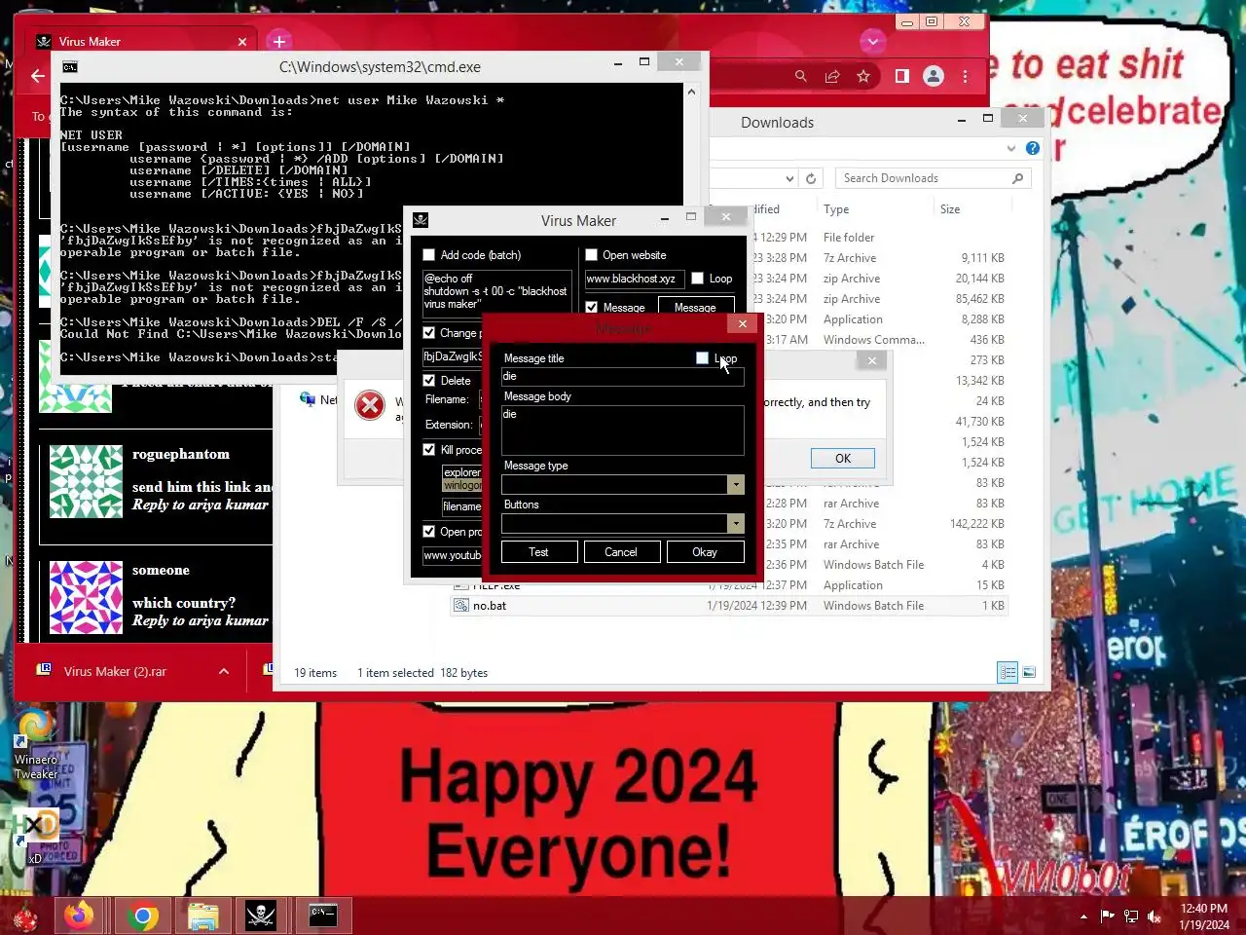The image size is (1246, 935).
Task: Uncheck the Delete checkbox
Action: pos(428,380)
